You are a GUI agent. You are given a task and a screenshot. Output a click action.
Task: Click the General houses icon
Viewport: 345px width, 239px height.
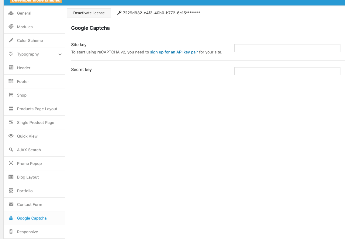[11, 13]
